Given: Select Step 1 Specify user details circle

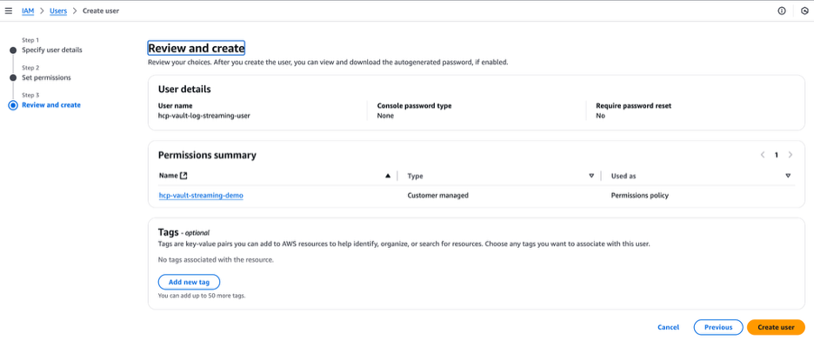Looking at the screenshot, I should [x=13, y=50].
